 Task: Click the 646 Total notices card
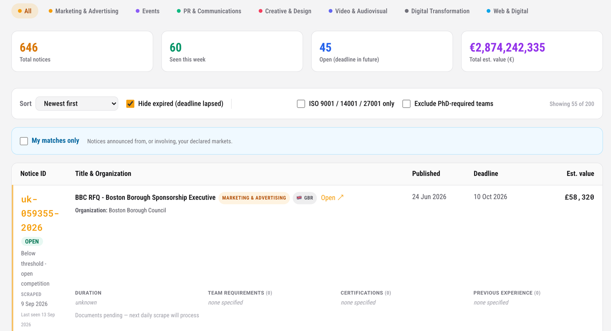point(82,51)
